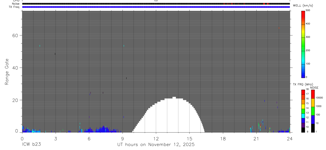326x150 pixels.
Task: Click the 300 tick on velocity-width colorbar
Action: [308, 37]
